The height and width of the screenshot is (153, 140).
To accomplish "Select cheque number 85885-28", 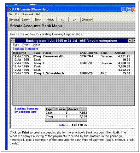I will pyautogui.click(x=86, y=73).
